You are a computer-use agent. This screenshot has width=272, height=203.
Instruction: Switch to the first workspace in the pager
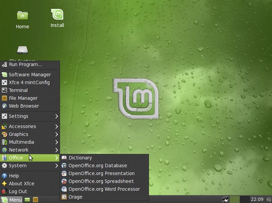235,199
